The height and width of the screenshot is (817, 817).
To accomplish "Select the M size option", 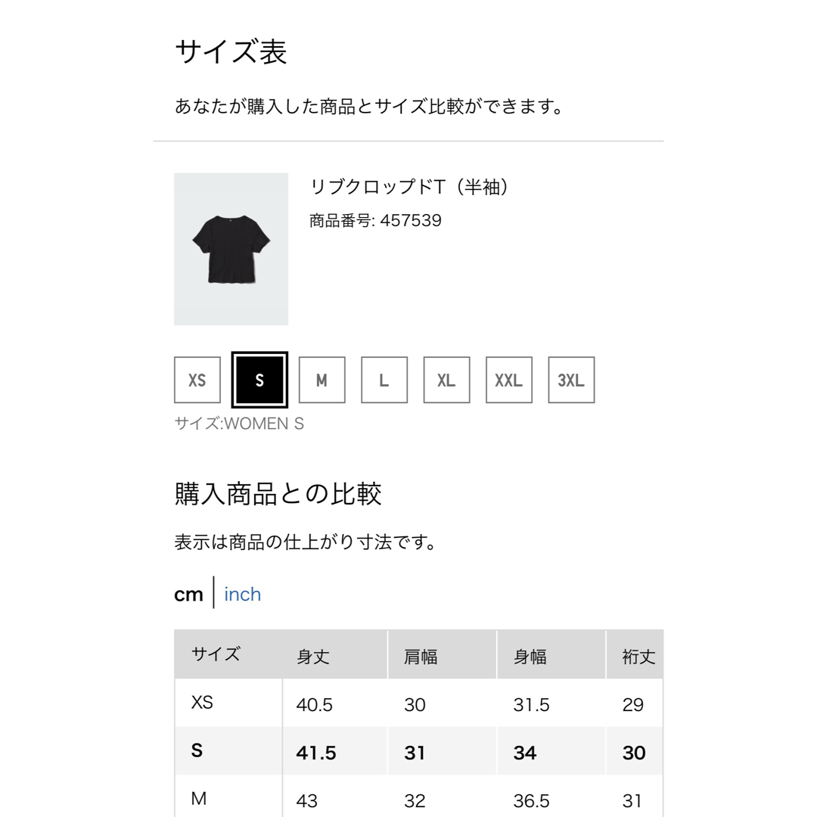I will (x=322, y=380).
